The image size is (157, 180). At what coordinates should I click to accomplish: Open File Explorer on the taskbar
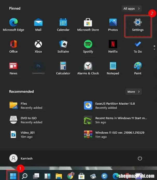pyautogui.click(x=59, y=176)
